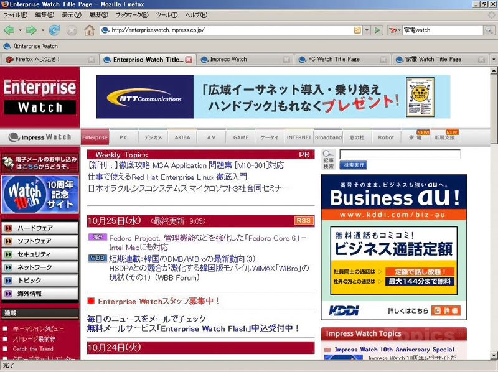Click the KDDI 詳細 button in ad
This screenshot has width=498, height=372.
click(x=446, y=310)
